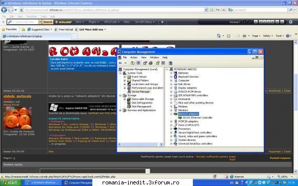
Task: Click the blue Help icon in IE command bar
Action: pos(288,36)
